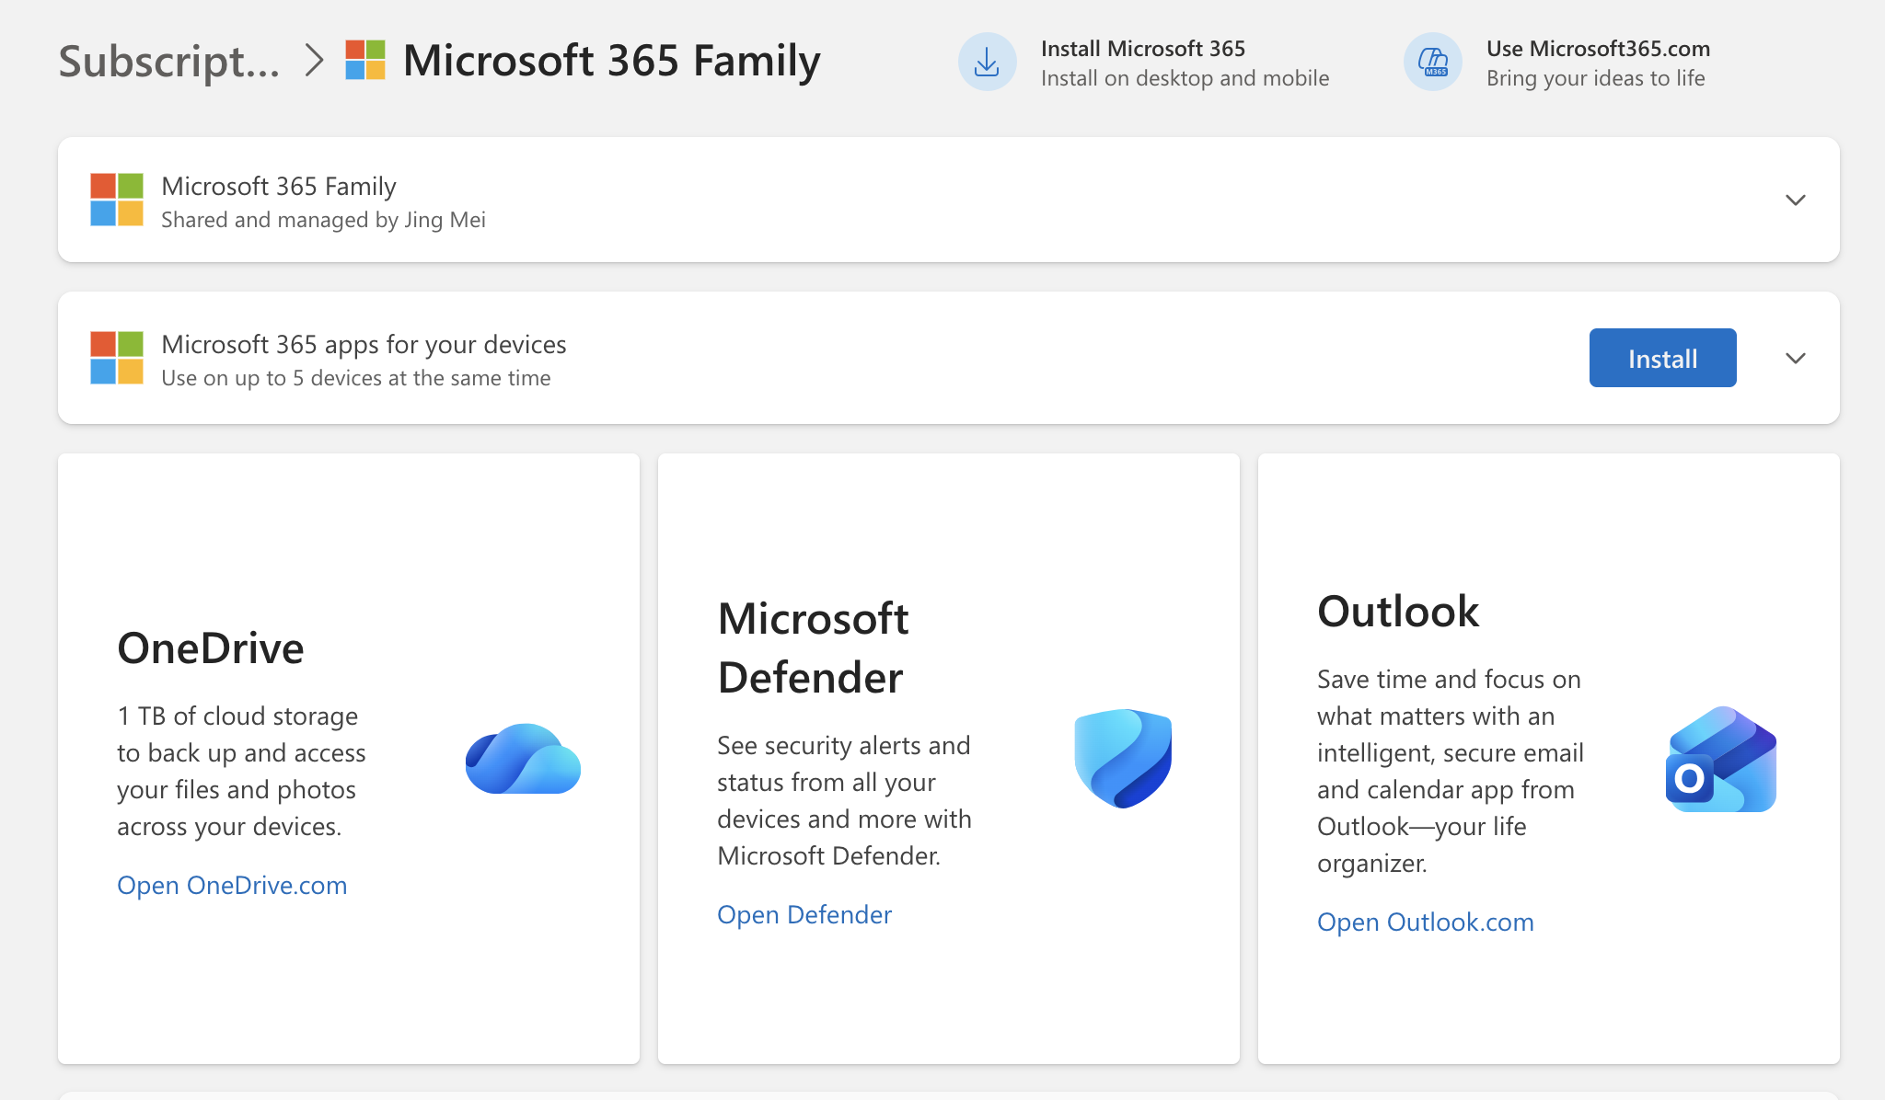The width and height of the screenshot is (1885, 1100).
Task: Click the Microsoft 365 Family card logo
Action: 117,200
